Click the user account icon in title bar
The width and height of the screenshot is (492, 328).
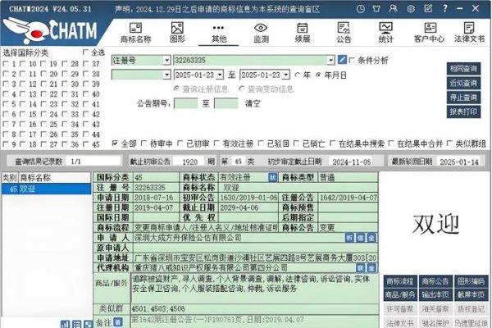tap(393, 8)
